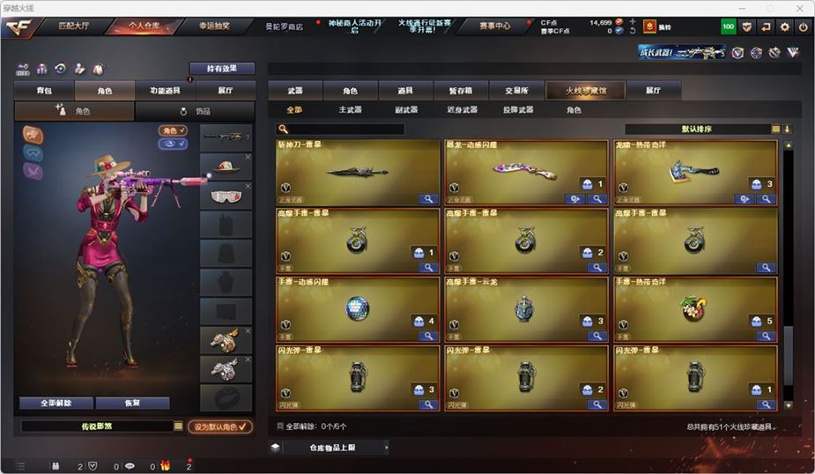Click the item list vertical scrollbar thumb
815x474 pixels.
tap(789, 356)
